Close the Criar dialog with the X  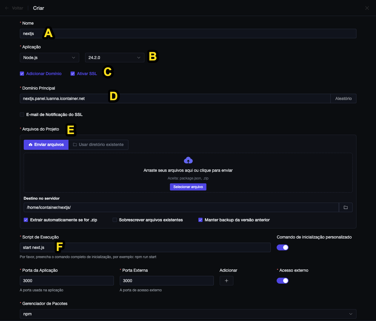[367, 8]
